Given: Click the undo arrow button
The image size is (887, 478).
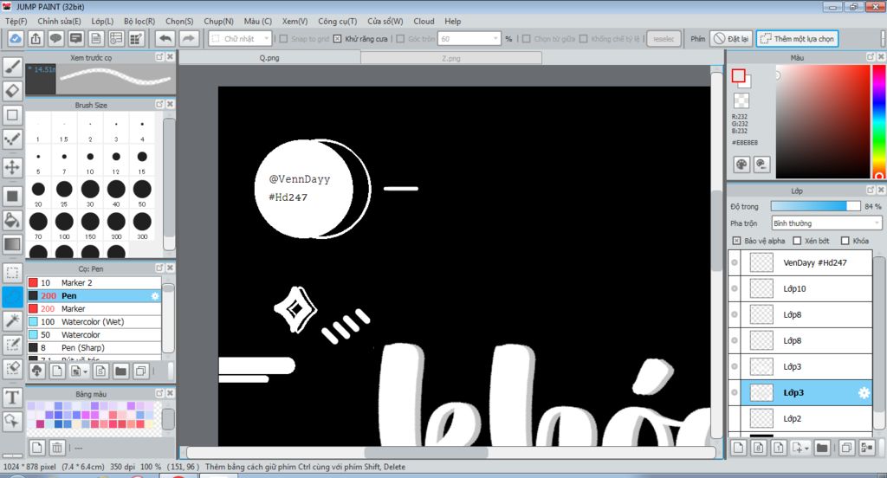Looking at the screenshot, I should [165, 38].
